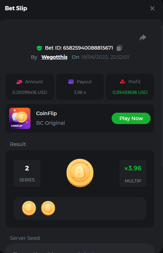The image size is (163, 253).
Task: Close the Bet Slip dialog
Action: pyautogui.click(x=152, y=9)
